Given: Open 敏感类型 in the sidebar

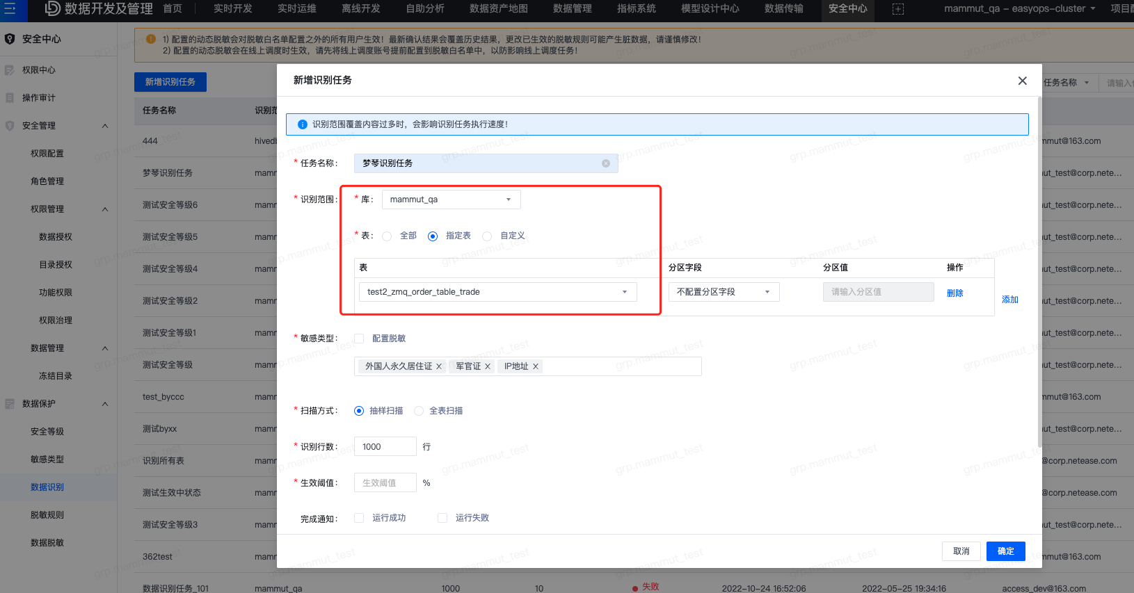Looking at the screenshot, I should click(47, 460).
